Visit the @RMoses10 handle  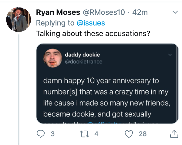pos(104,12)
